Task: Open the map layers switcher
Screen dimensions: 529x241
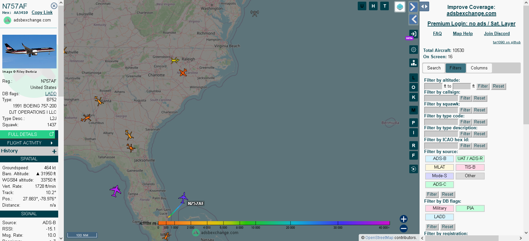Action: [x=400, y=7]
